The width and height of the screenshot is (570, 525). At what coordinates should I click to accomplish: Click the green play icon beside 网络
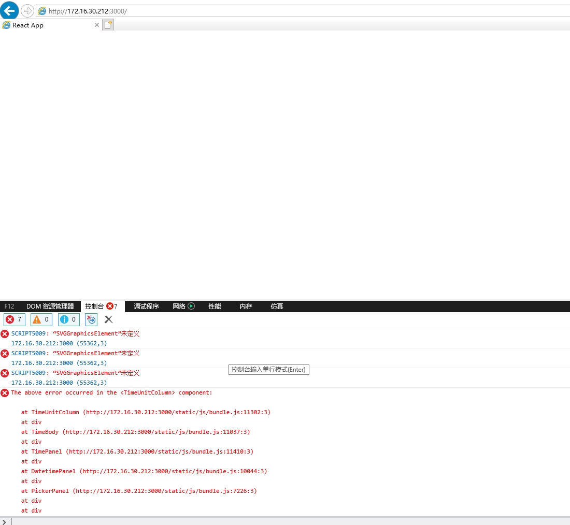[191, 306]
